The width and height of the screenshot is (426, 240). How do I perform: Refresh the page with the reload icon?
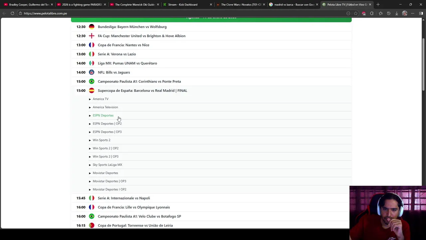click(12, 13)
